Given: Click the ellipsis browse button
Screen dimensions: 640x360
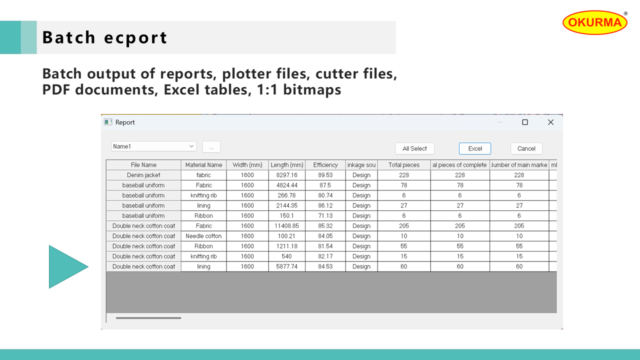Looking at the screenshot, I should (211, 147).
